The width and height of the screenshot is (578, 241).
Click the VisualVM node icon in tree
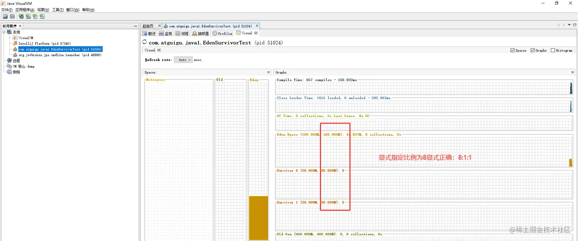pos(15,38)
